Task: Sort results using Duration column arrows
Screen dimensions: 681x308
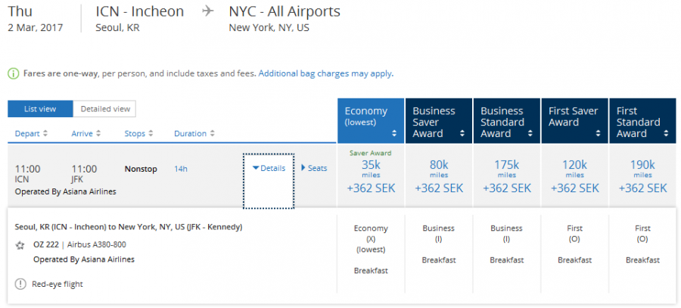Action: (213, 134)
